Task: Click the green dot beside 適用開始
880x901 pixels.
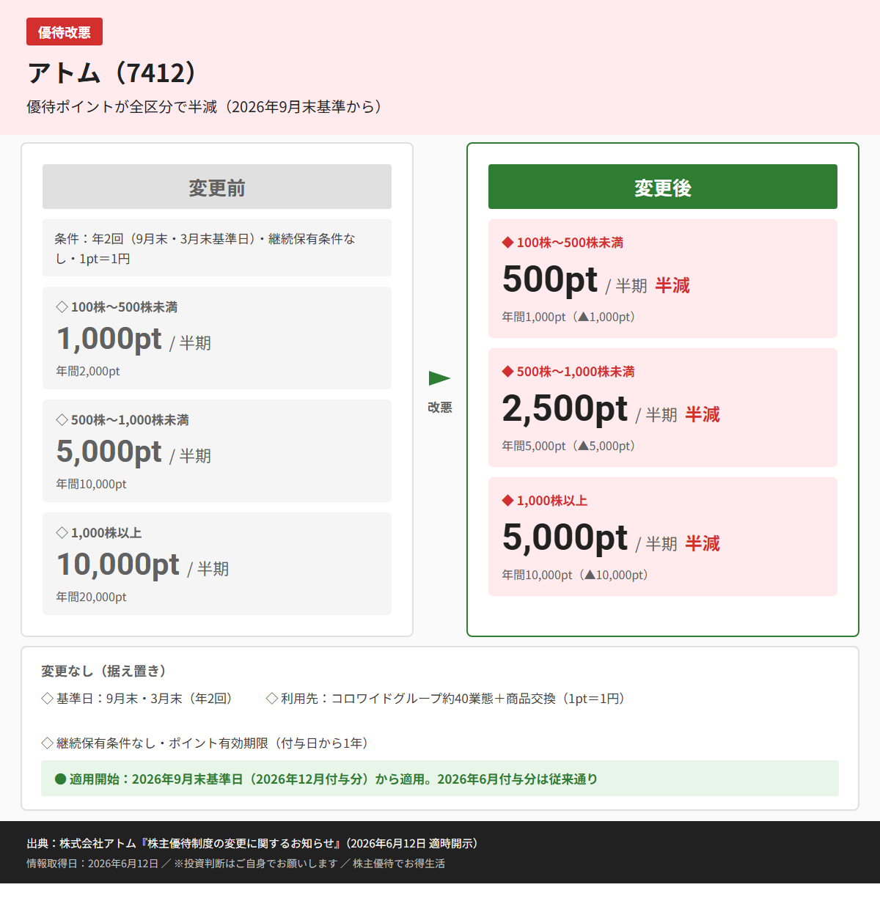Action: click(61, 779)
